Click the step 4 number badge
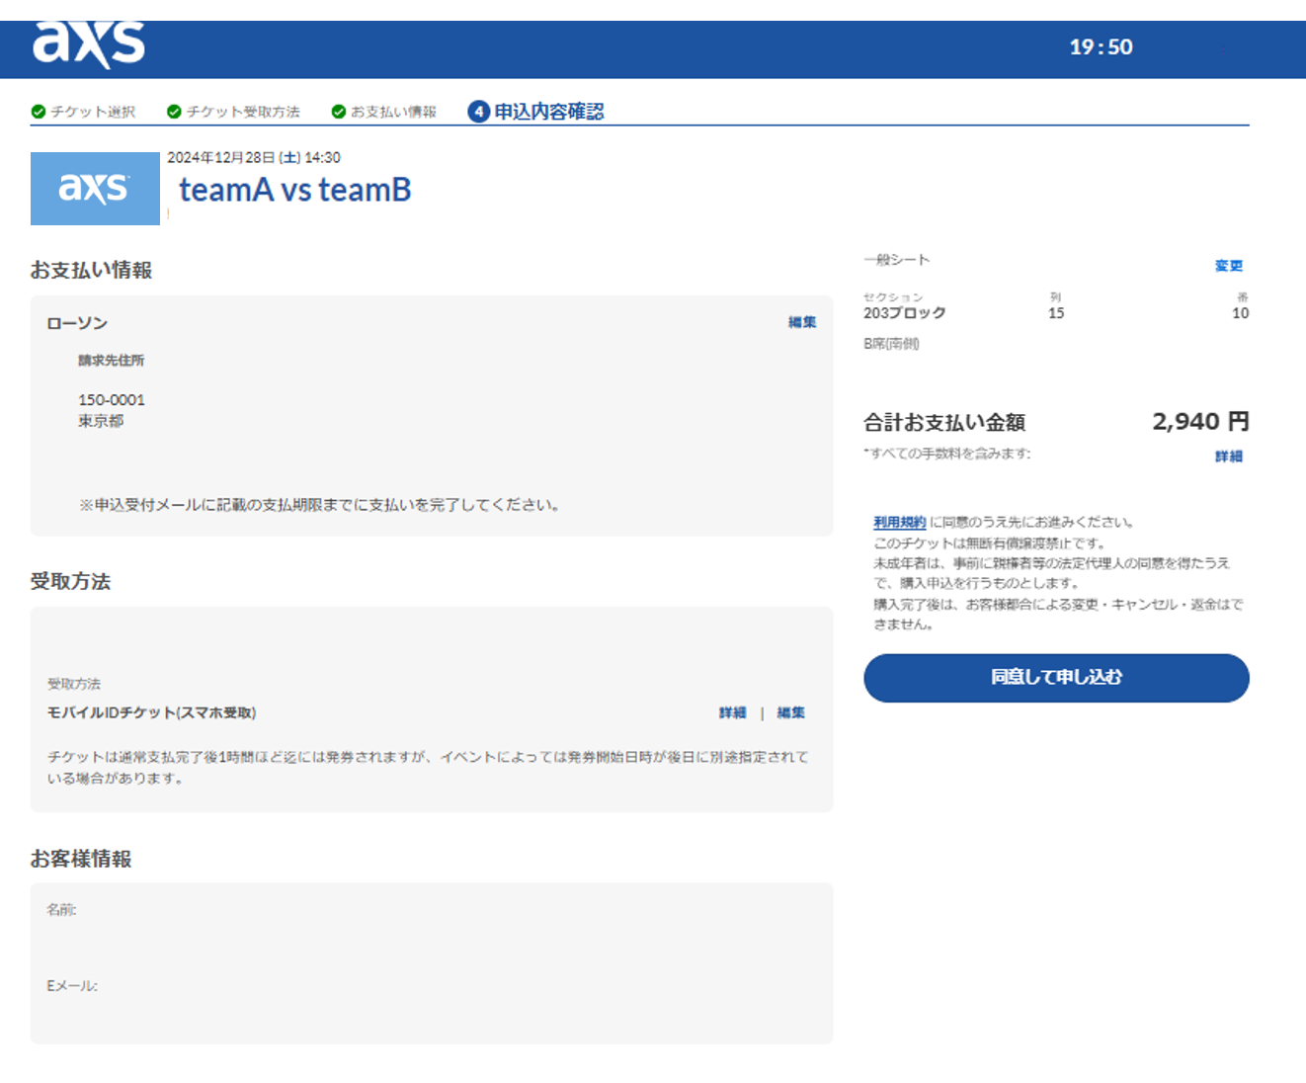The height and width of the screenshot is (1083, 1306). pos(478,112)
